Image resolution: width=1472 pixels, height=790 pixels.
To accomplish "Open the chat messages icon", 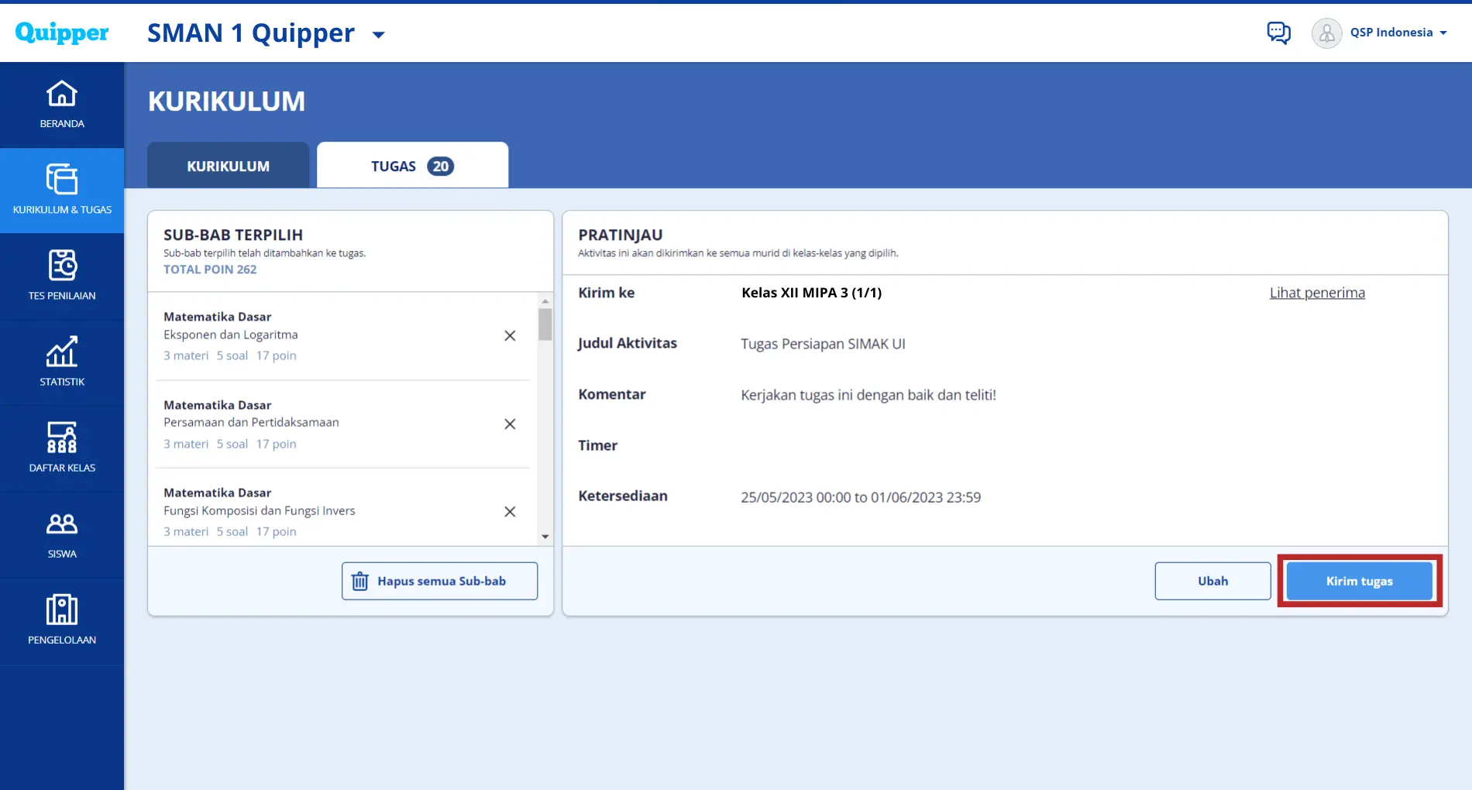I will click(x=1278, y=33).
